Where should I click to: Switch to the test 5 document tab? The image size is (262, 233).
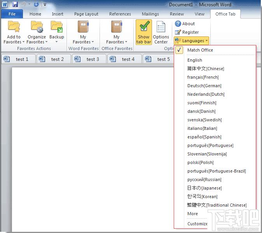click(x=158, y=59)
